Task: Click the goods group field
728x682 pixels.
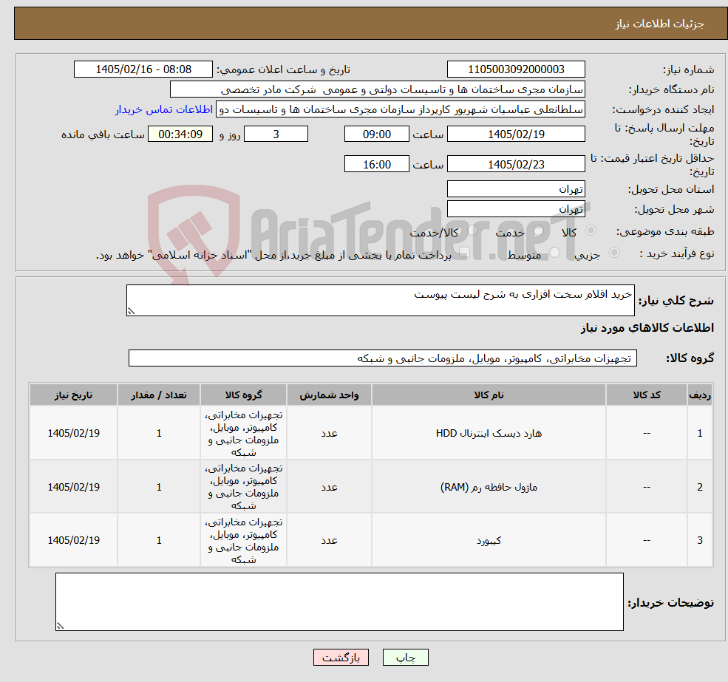Action: coord(383,358)
